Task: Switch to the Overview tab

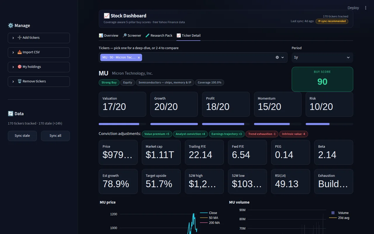Action: coord(108,35)
